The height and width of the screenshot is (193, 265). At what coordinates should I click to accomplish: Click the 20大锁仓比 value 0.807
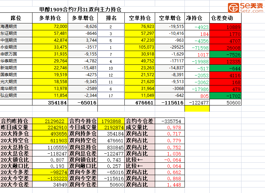[x=50, y=160]
